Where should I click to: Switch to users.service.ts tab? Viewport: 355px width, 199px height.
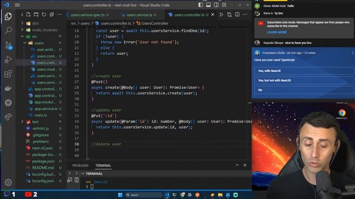coord(139,15)
